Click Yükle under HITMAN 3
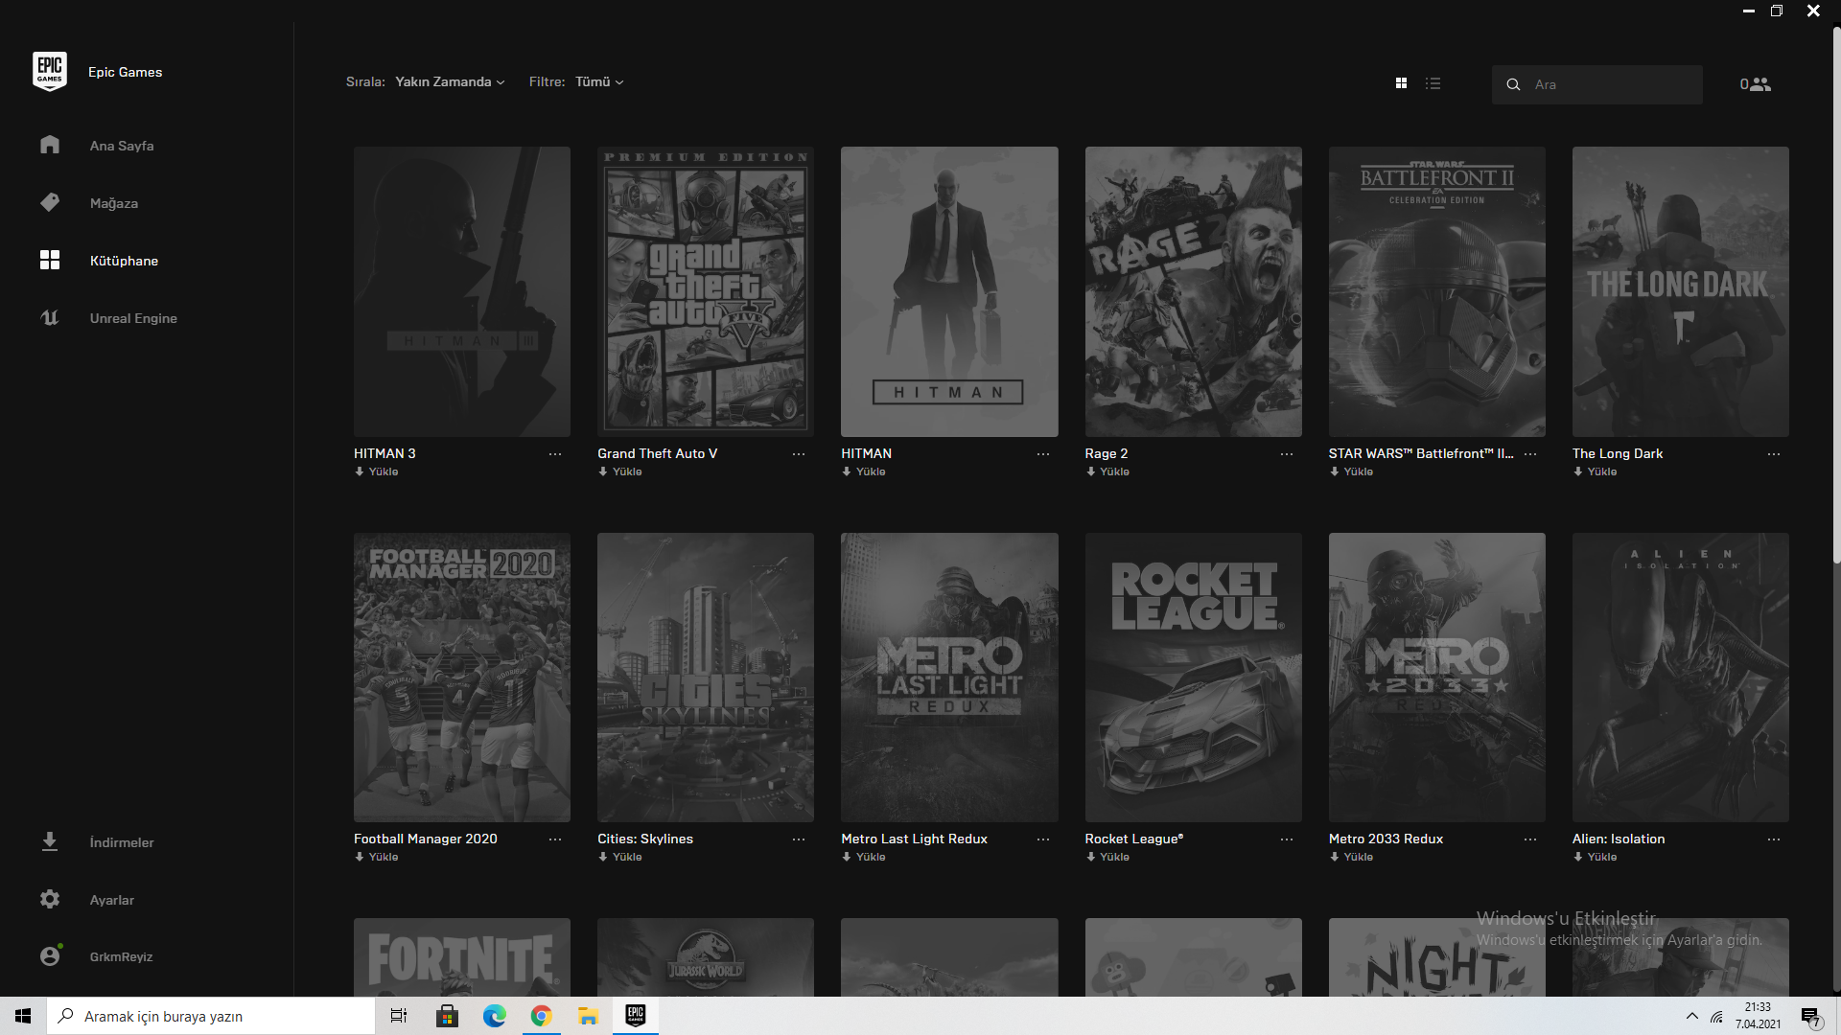 378,471
